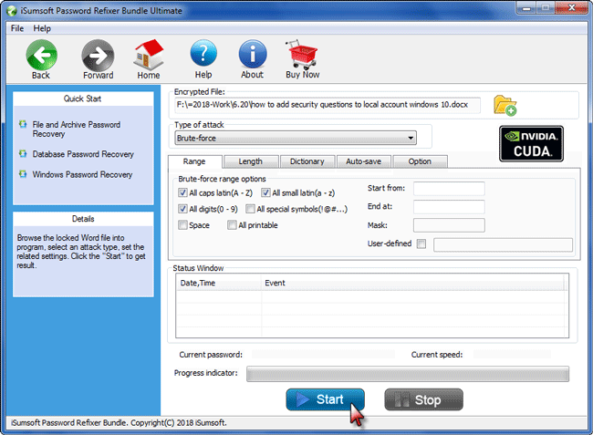This screenshot has height=435, width=593.
Task: Click the Date,Time column header
Action: [x=219, y=283]
